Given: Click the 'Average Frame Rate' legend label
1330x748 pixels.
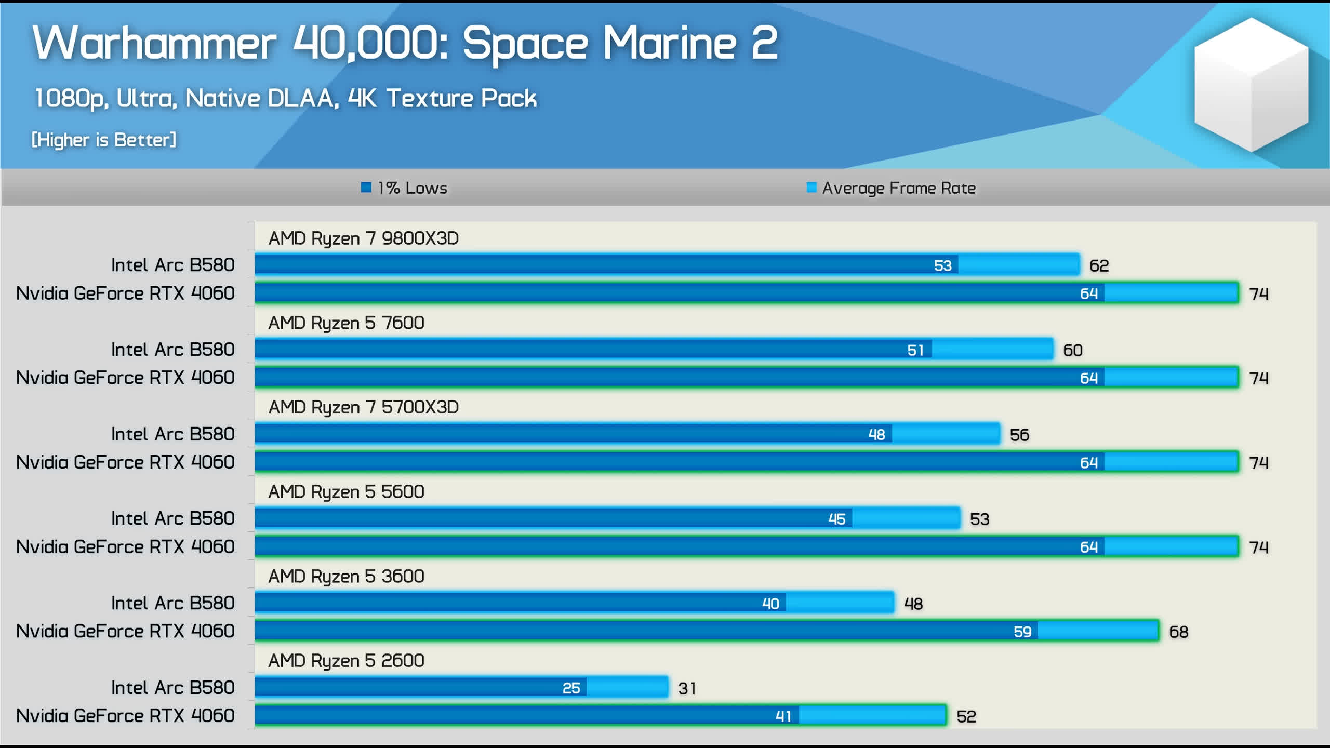Looking at the screenshot, I should click(x=899, y=188).
